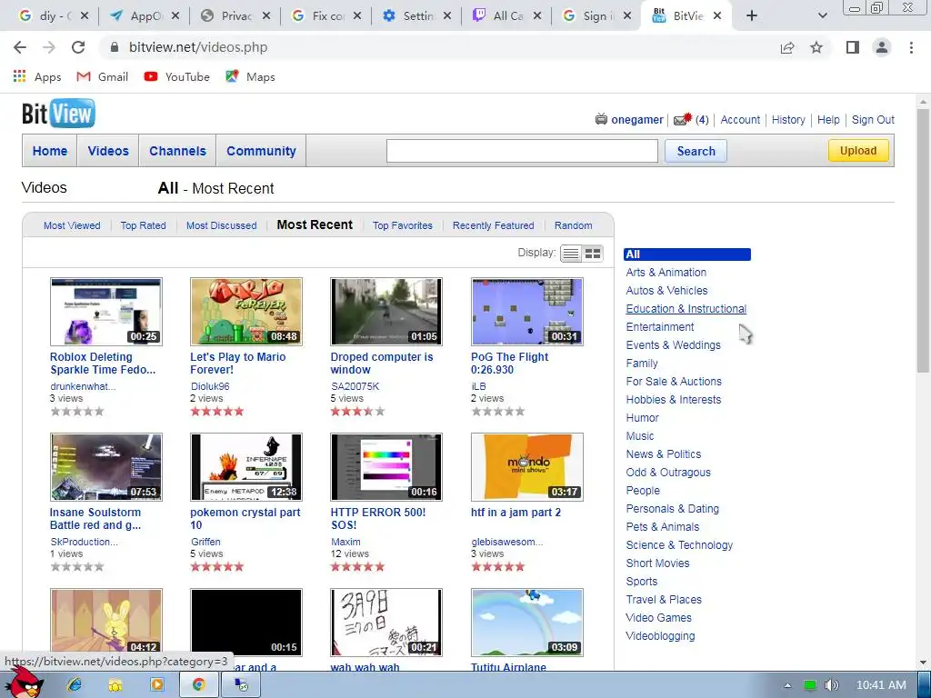Open Let's Play to Mario Forever thumbnail

pos(245,312)
